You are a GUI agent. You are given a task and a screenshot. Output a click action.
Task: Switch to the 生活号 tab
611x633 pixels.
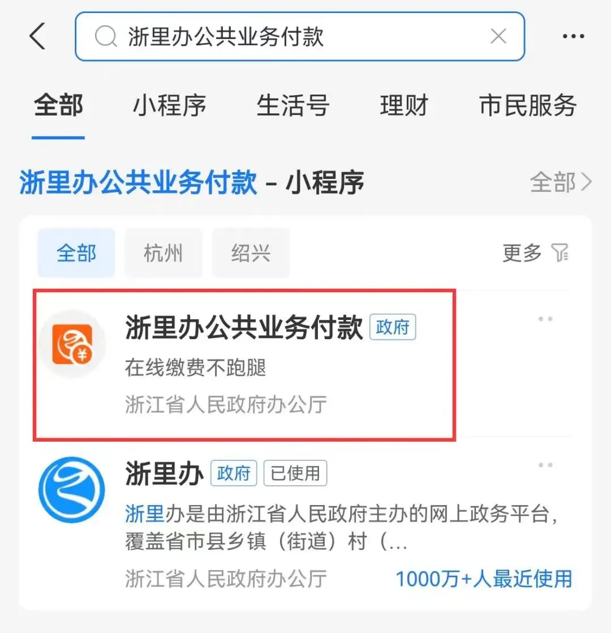[x=293, y=106]
